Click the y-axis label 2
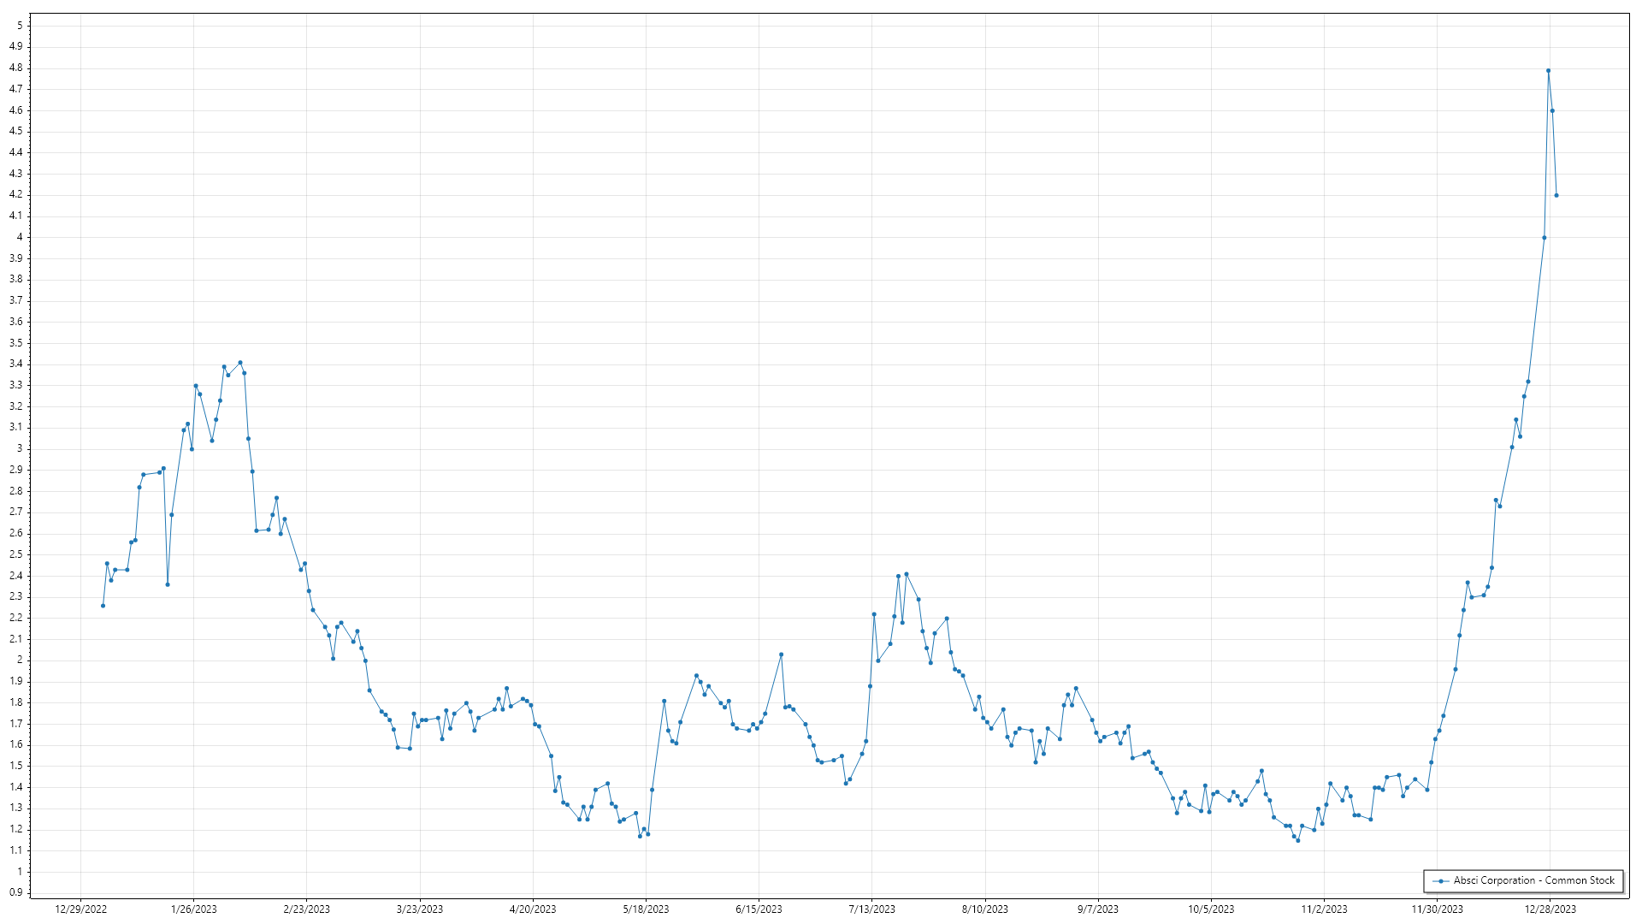The image size is (1642, 924). 20,660
